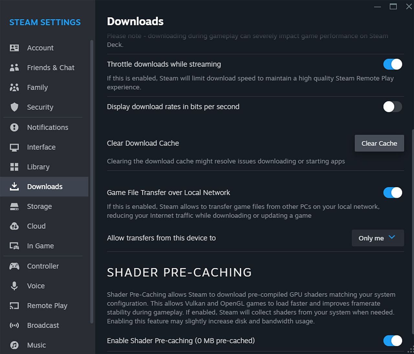
Task: Click the Controller gamepad icon
Action: point(14,266)
